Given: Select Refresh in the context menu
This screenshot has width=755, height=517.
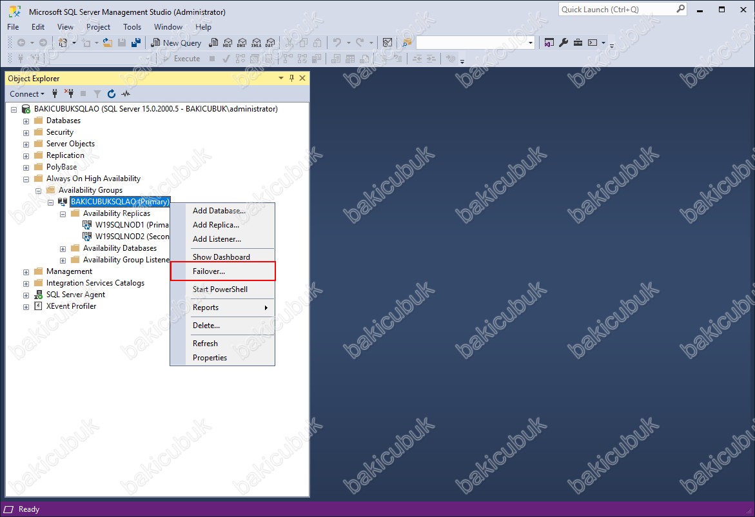Looking at the screenshot, I should pos(222,343).
